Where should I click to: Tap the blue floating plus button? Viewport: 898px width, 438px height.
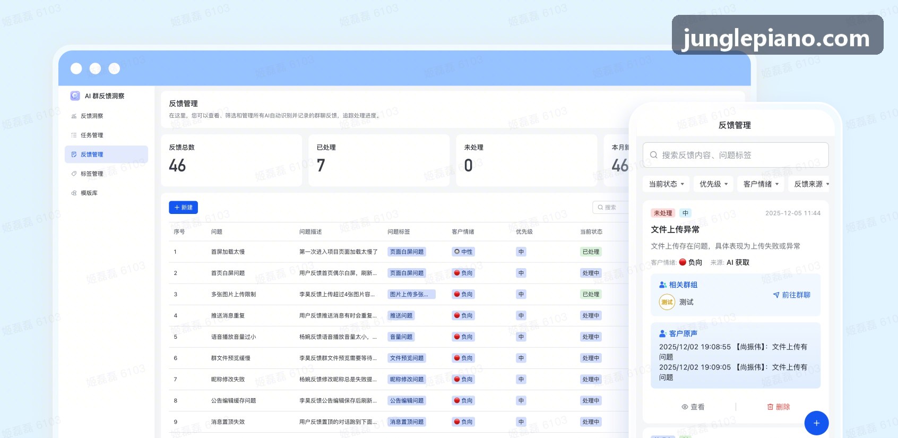click(x=816, y=423)
